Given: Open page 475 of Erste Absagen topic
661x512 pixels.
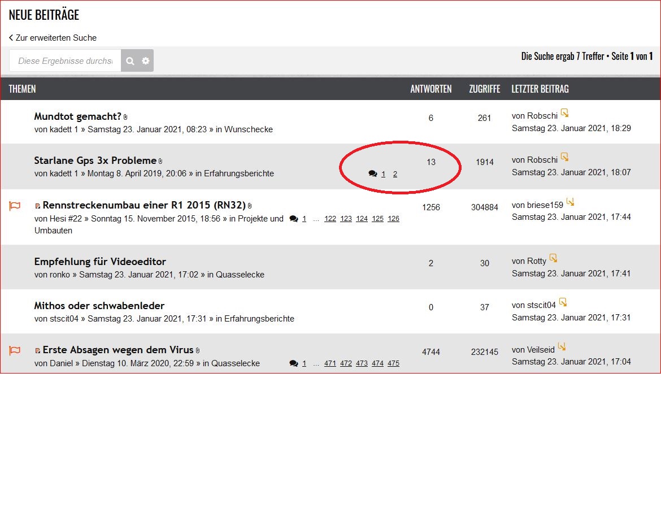Looking at the screenshot, I should point(393,363).
